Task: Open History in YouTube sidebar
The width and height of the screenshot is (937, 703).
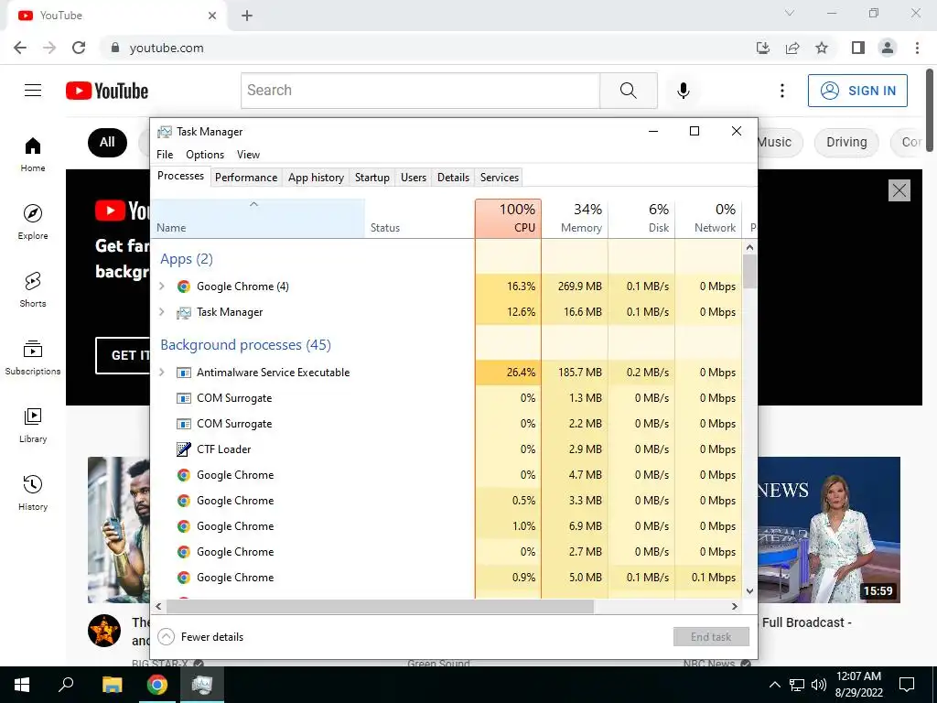Action: [x=33, y=492]
